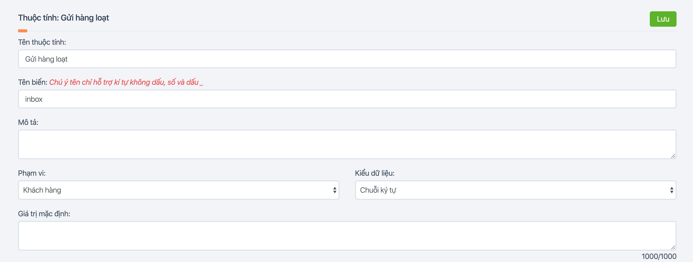Click the red Chú ý variable naming note
Screen dimensions: 693x262
point(126,82)
